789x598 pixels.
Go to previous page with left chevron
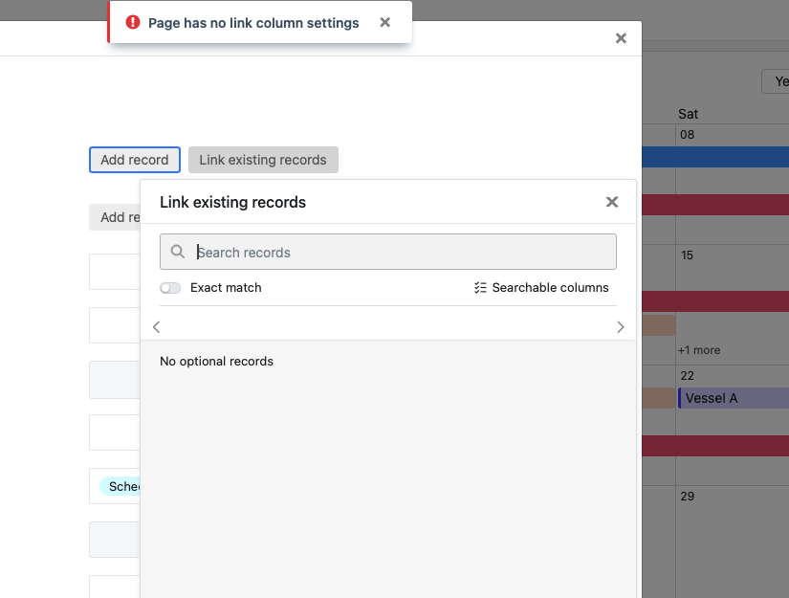[157, 327]
